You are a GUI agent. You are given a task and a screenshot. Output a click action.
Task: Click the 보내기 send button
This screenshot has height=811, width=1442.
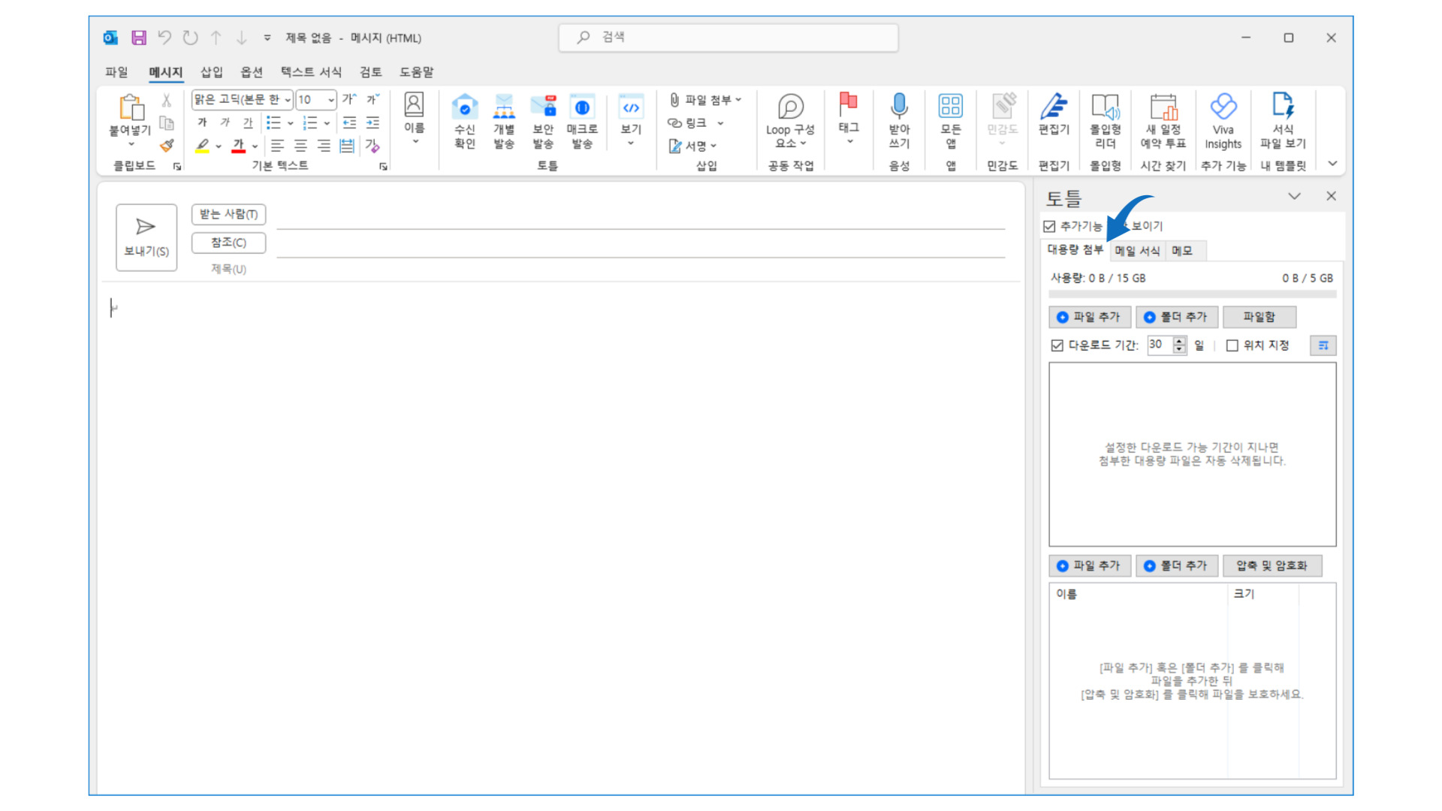[x=146, y=237]
